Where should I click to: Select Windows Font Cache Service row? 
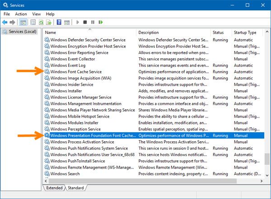coord(76,72)
